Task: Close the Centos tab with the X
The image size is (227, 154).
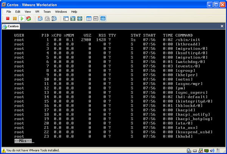Action: pos(222,26)
